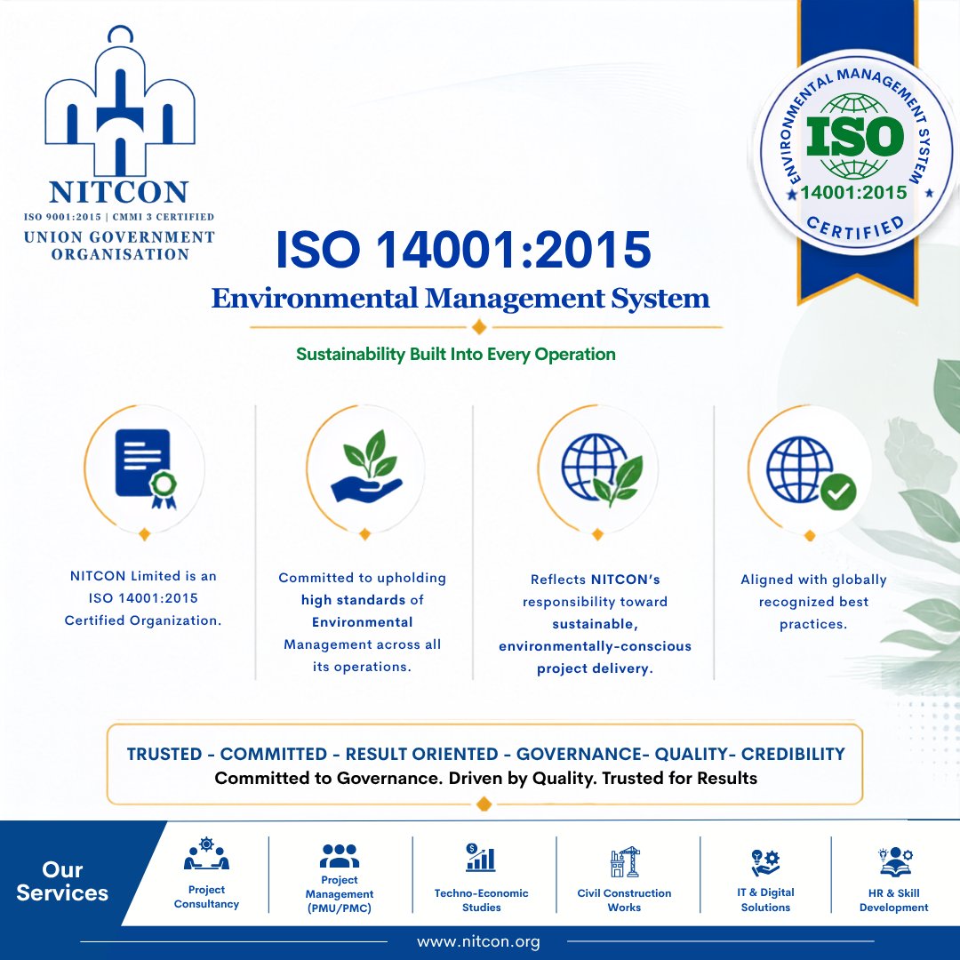The height and width of the screenshot is (960, 960).
Task: Click Sustainability Built Into Every Operation tagline
Action: pyautogui.click(x=456, y=355)
